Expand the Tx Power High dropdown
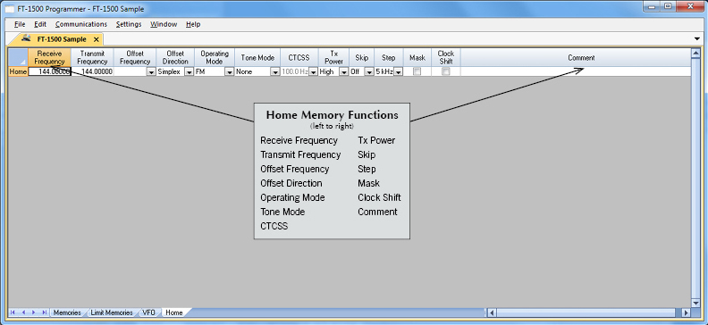Image resolution: width=708 pixels, height=325 pixels. click(344, 71)
